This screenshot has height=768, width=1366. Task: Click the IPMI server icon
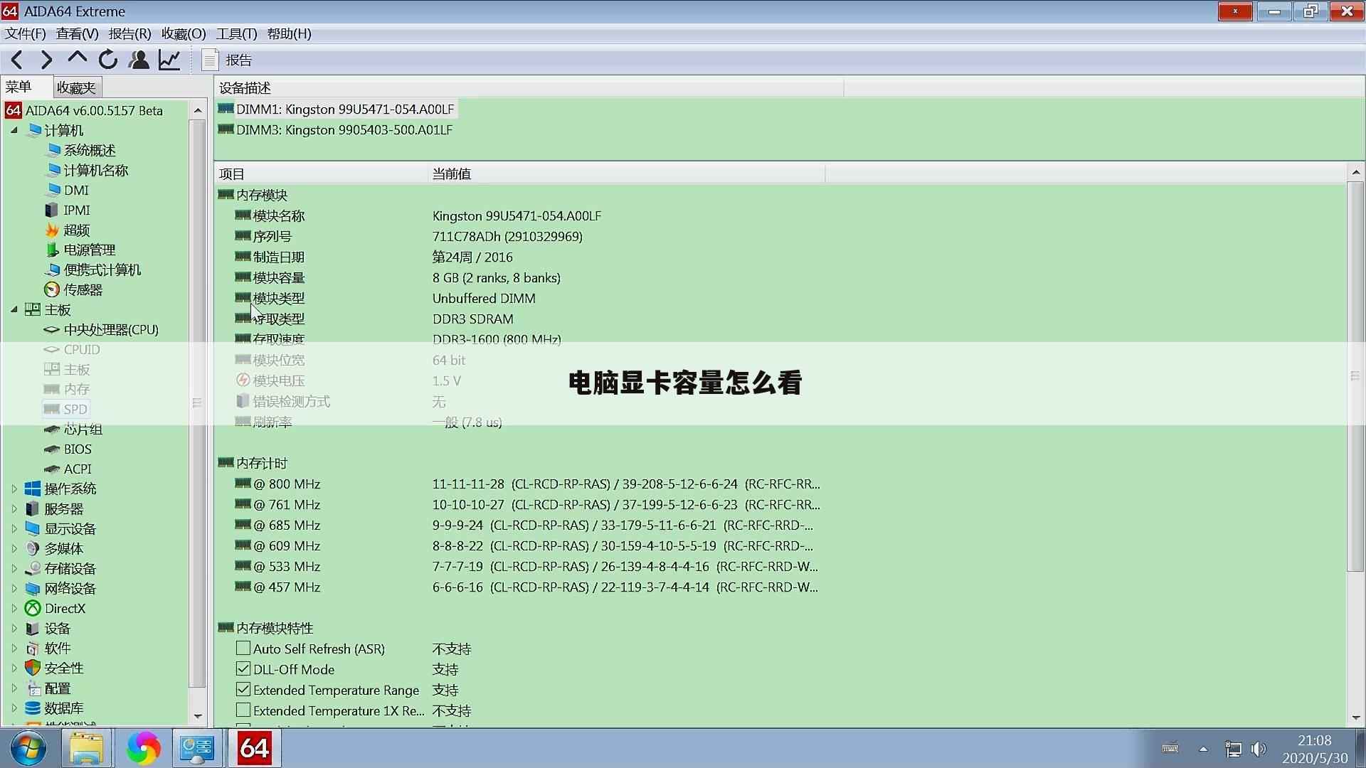pos(51,210)
